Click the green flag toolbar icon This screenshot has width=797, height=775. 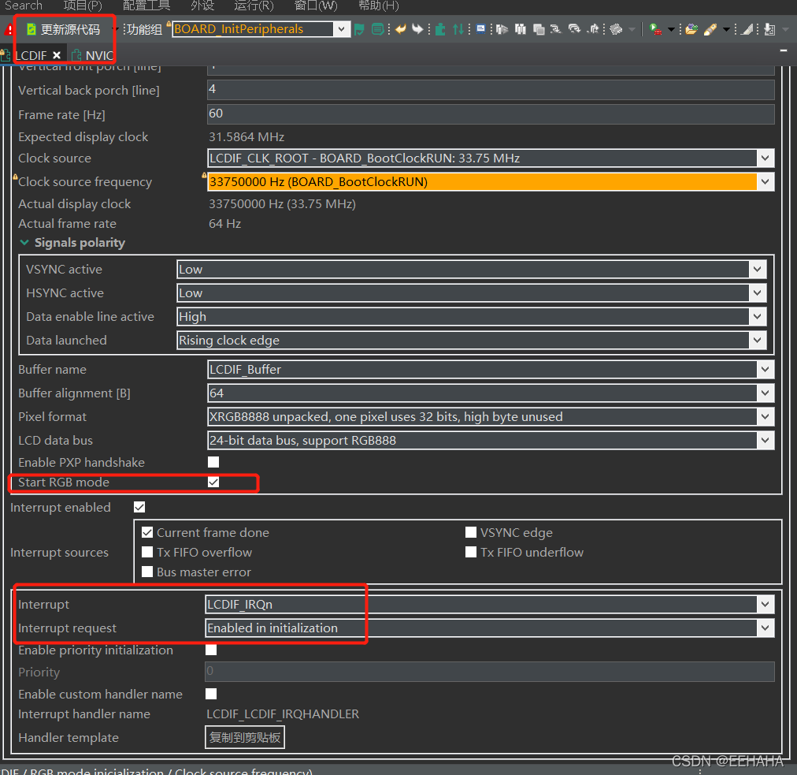click(359, 29)
